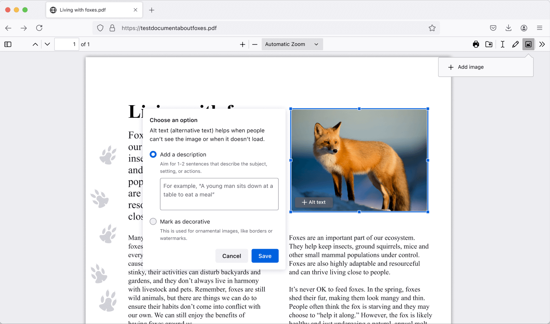
Task: Select the Draw annotation tool
Action: (x=515, y=44)
